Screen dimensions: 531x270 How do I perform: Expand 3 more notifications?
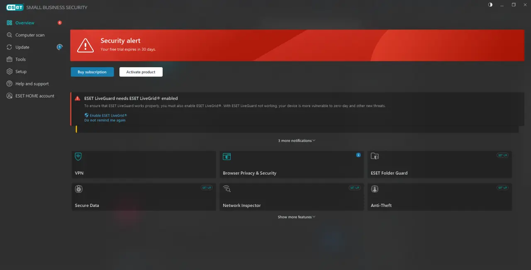click(x=297, y=141)
